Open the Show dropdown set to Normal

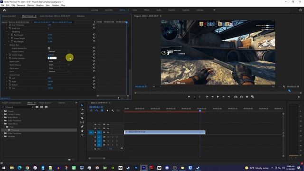point(59,71)
